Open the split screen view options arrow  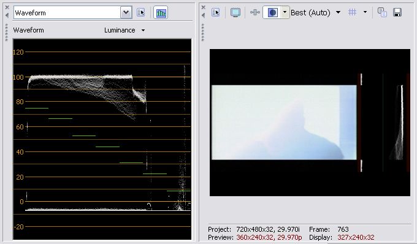(x=285, y=12)
